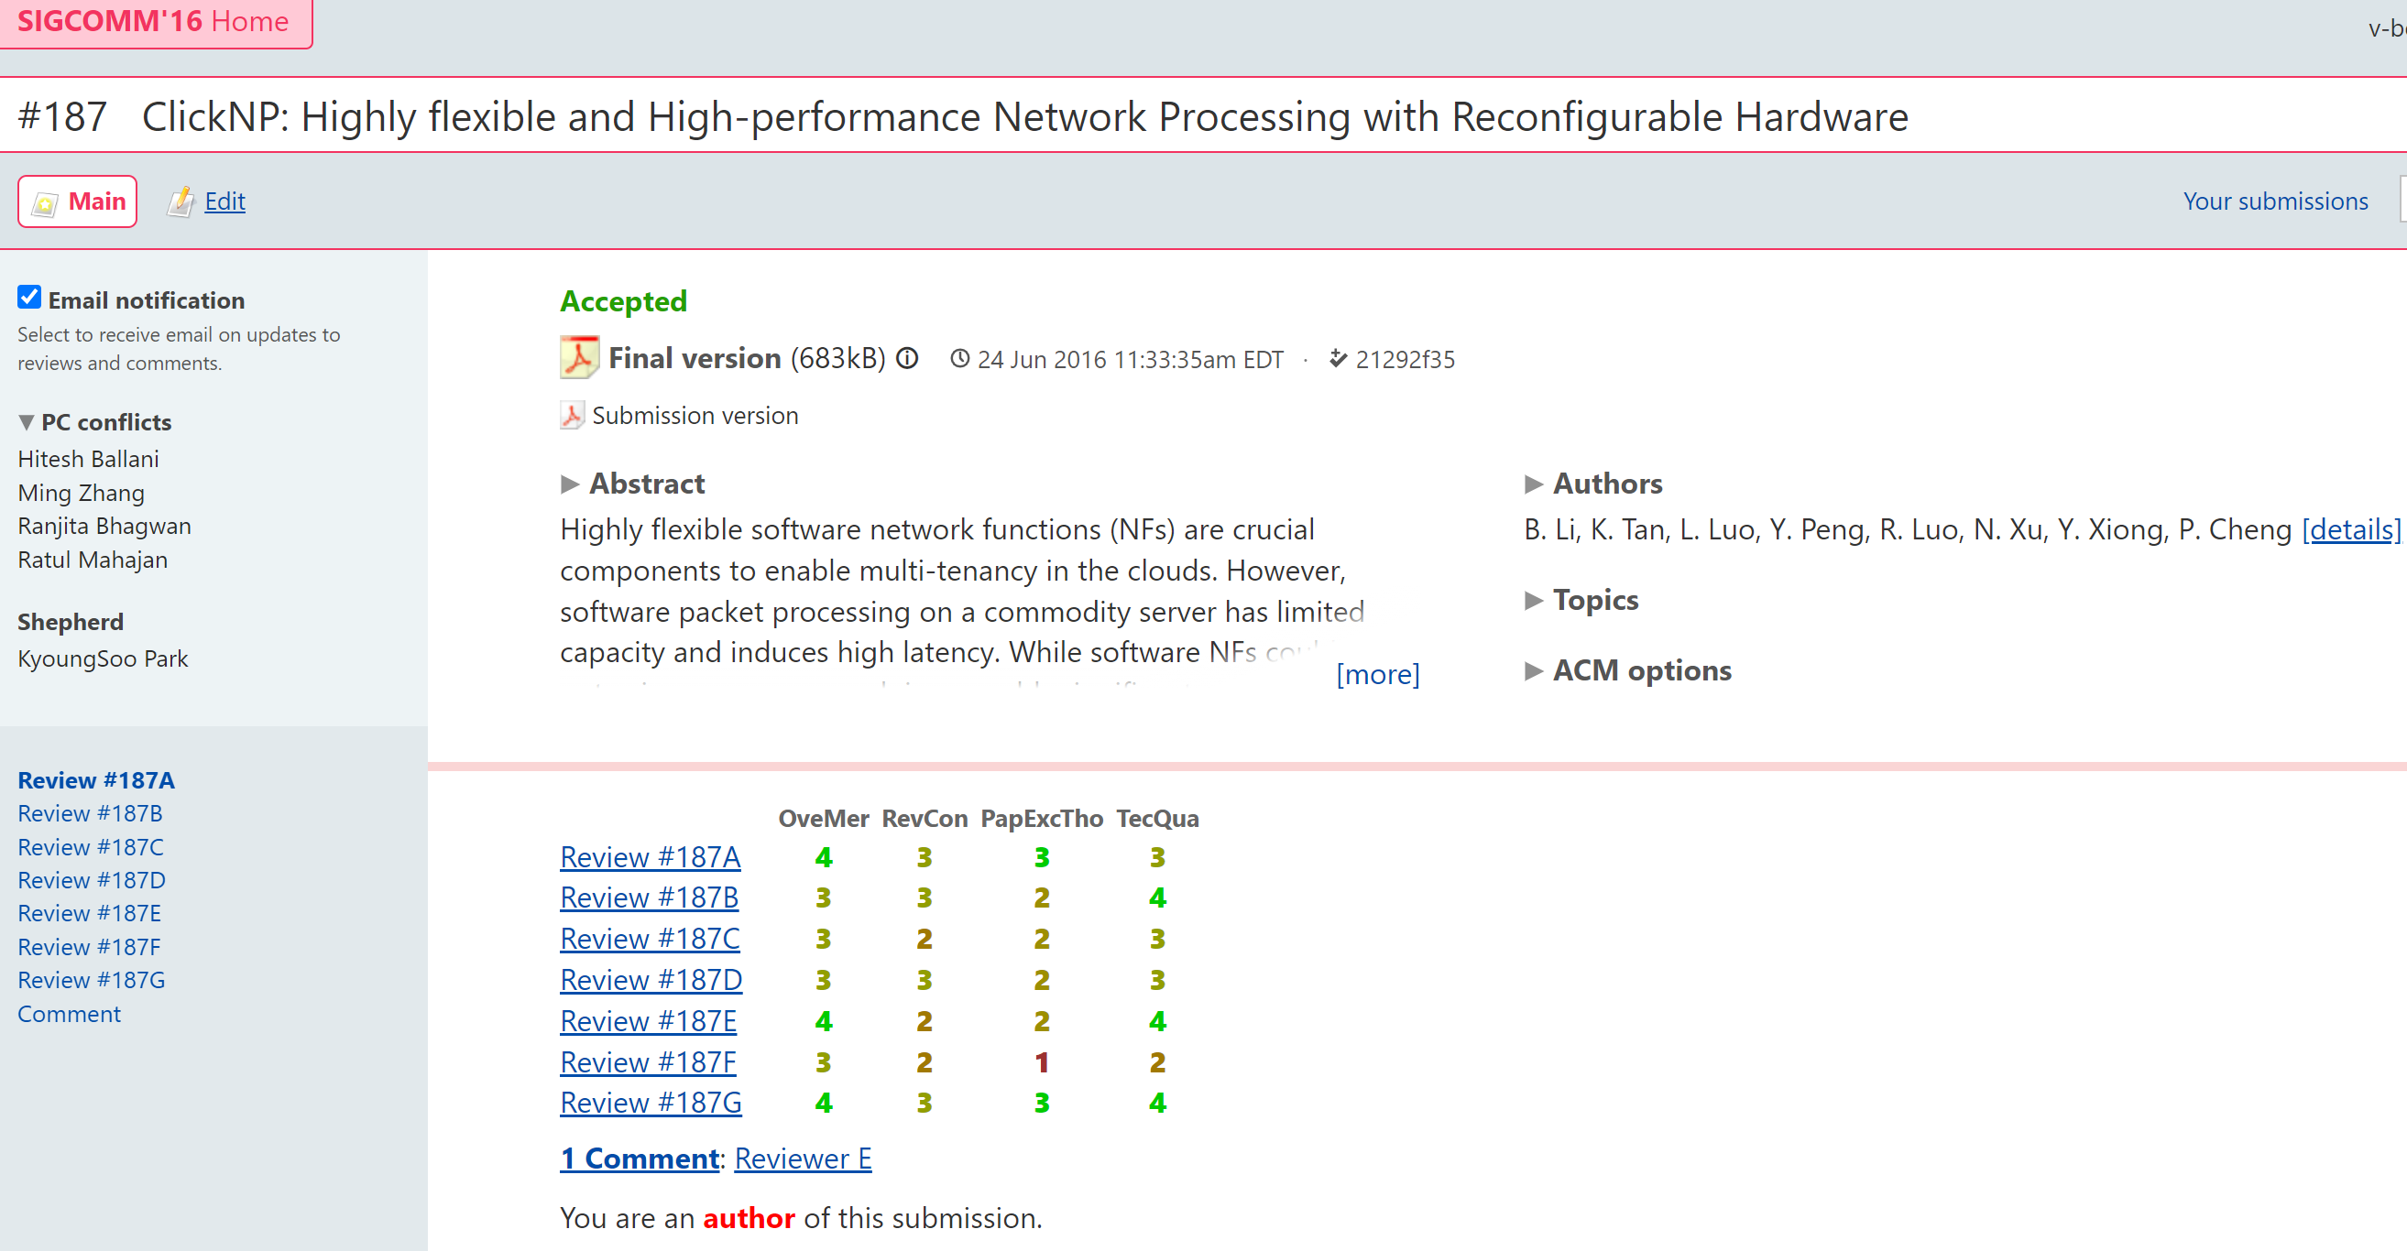The width and height of the screenshot is (2407, 1251).
Task: Open the 1 Comment link
Action: pos(640,1159)
